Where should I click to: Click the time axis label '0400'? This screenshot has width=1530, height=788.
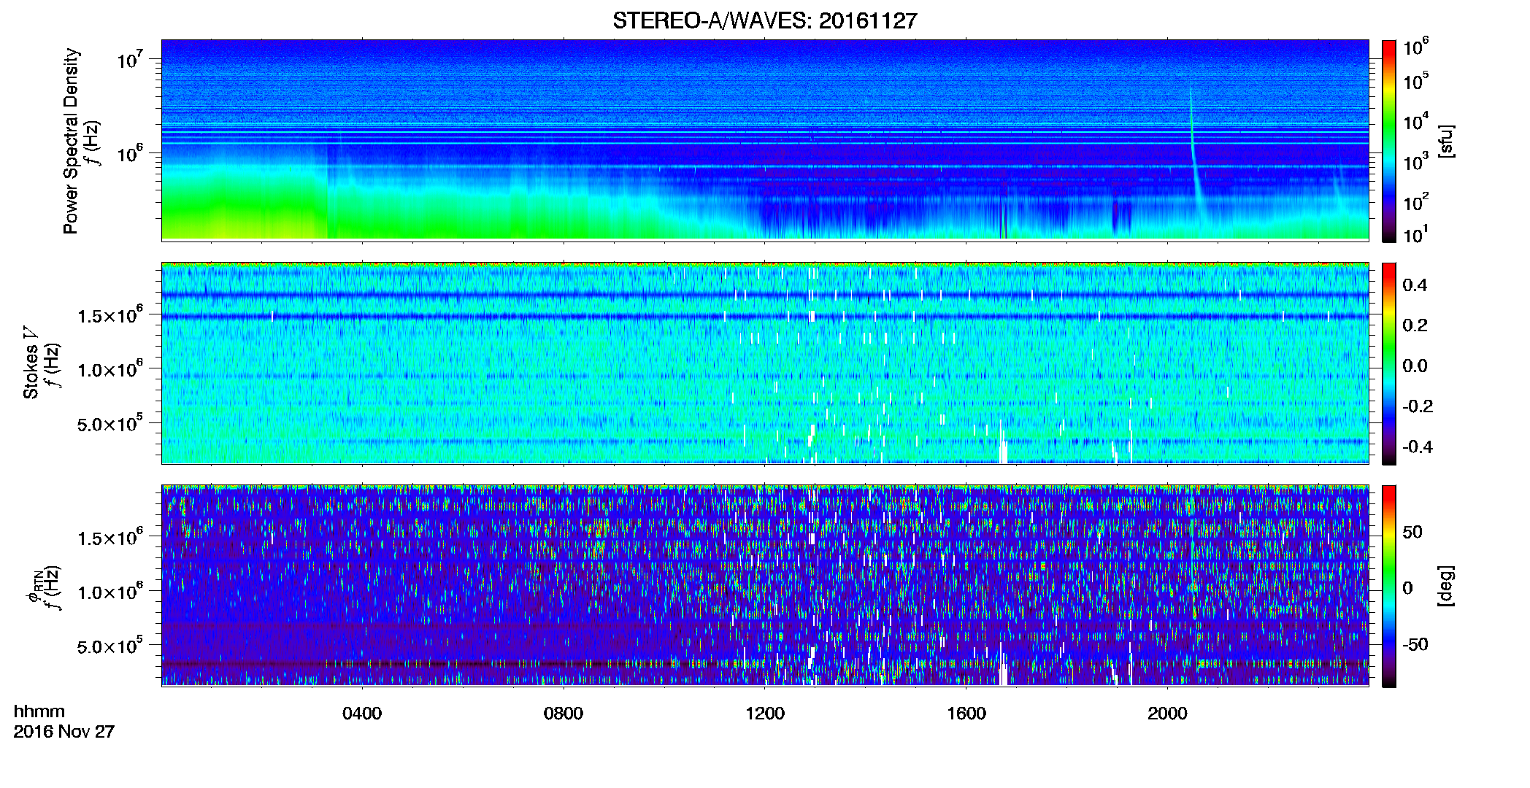362,714
